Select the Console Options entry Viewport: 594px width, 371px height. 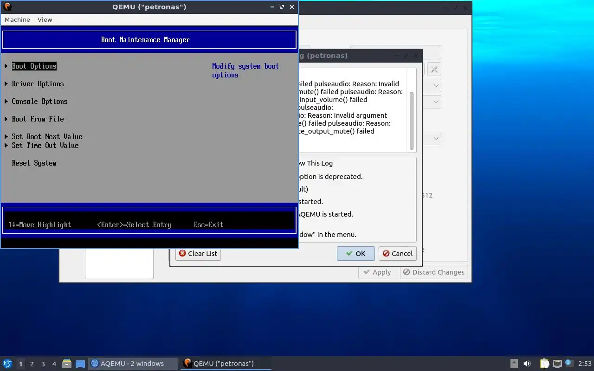pyautogui.click(x=39, y=102)
